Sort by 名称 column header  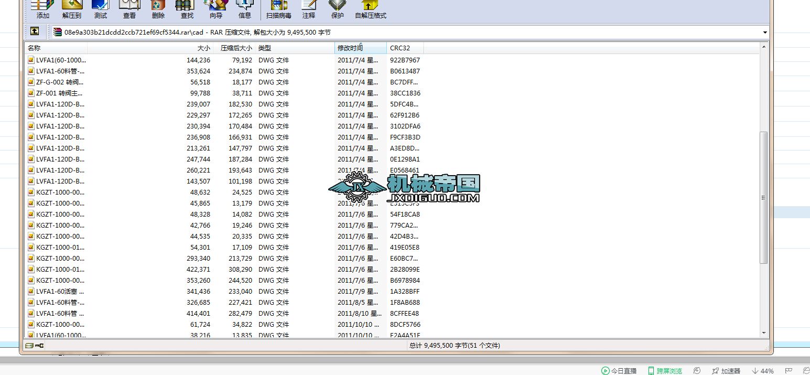[56, 48]
